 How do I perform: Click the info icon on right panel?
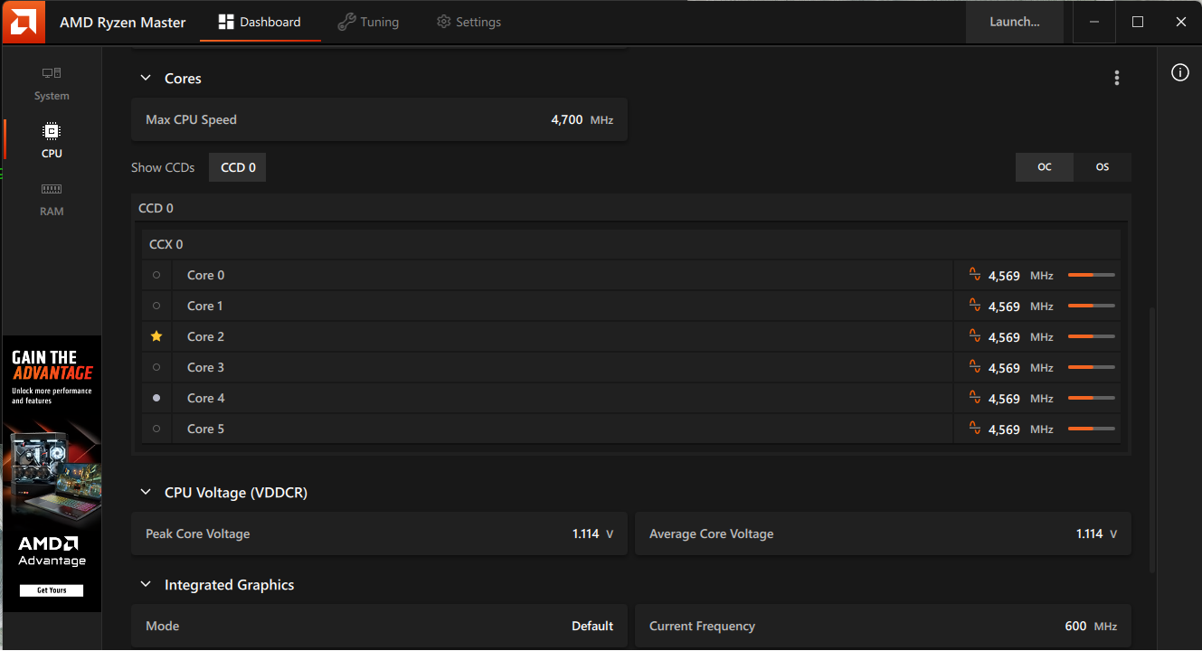click(1180, 73)
